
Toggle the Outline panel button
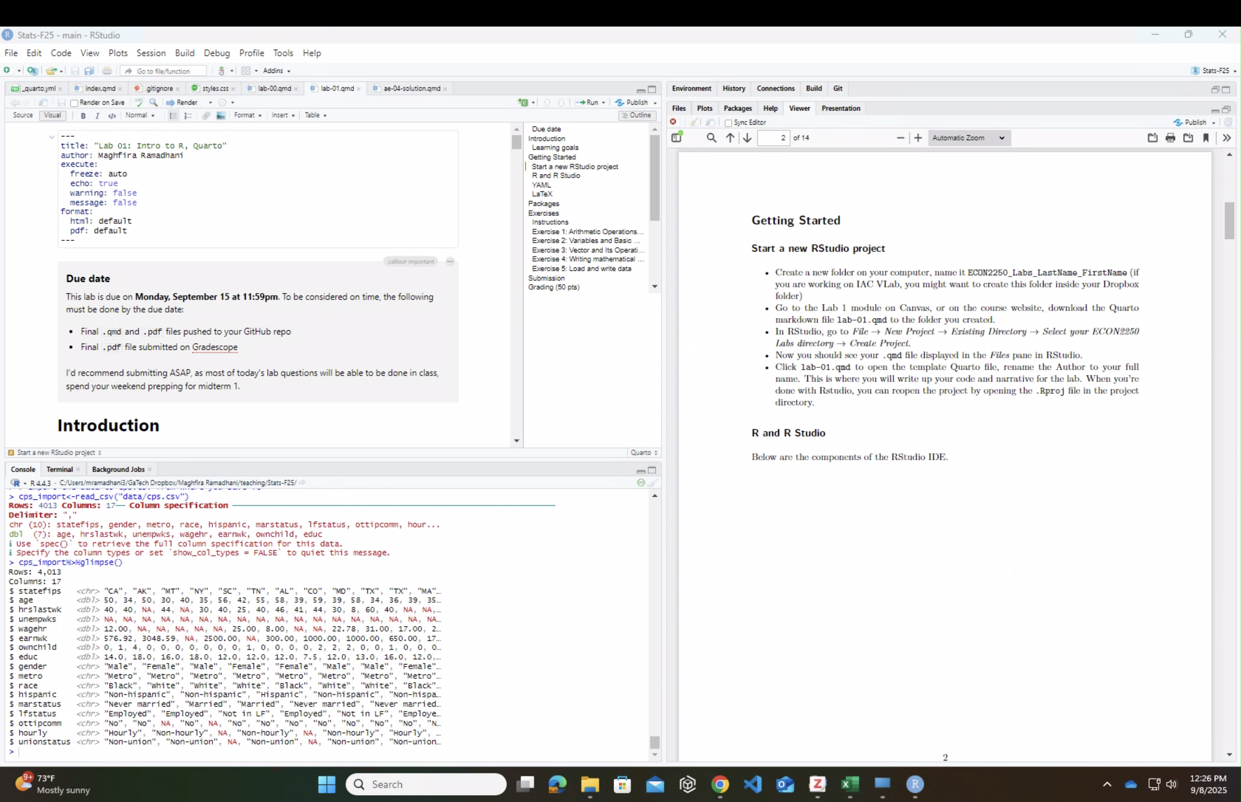(637, 115)
